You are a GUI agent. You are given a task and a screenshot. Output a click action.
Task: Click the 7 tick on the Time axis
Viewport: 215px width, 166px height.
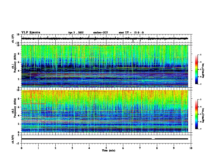point(140,148)
